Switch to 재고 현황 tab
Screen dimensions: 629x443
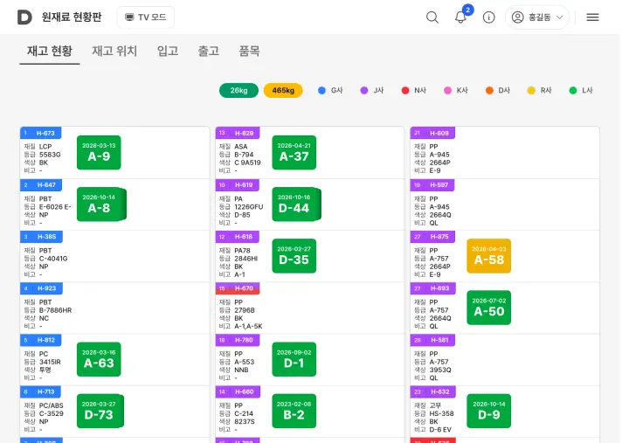(50, 51)
